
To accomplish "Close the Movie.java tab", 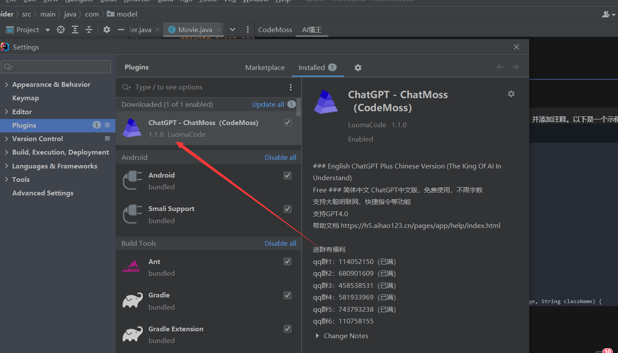I will coord(219,30).
